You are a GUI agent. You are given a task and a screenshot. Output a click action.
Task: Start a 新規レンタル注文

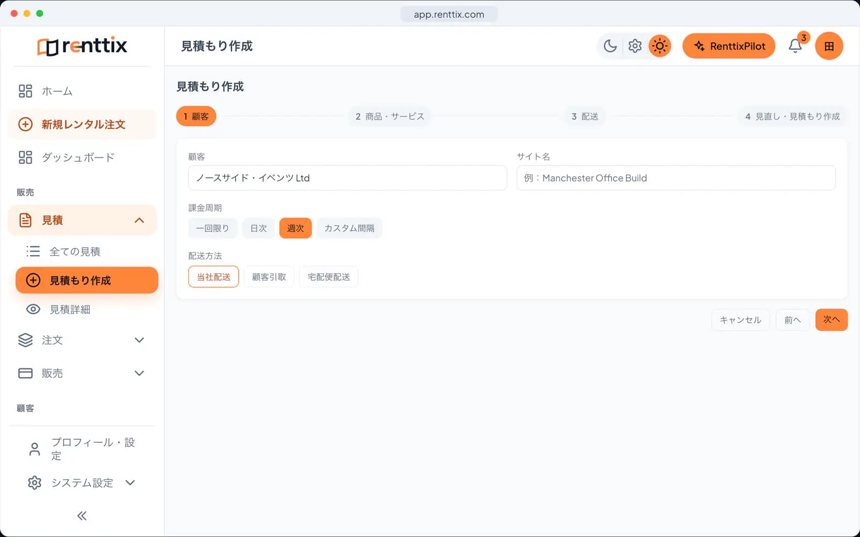point(82,125)
